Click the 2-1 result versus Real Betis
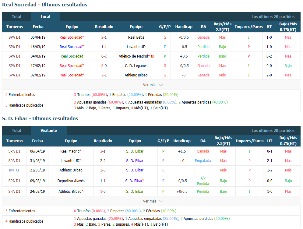 tap(104, 37)
